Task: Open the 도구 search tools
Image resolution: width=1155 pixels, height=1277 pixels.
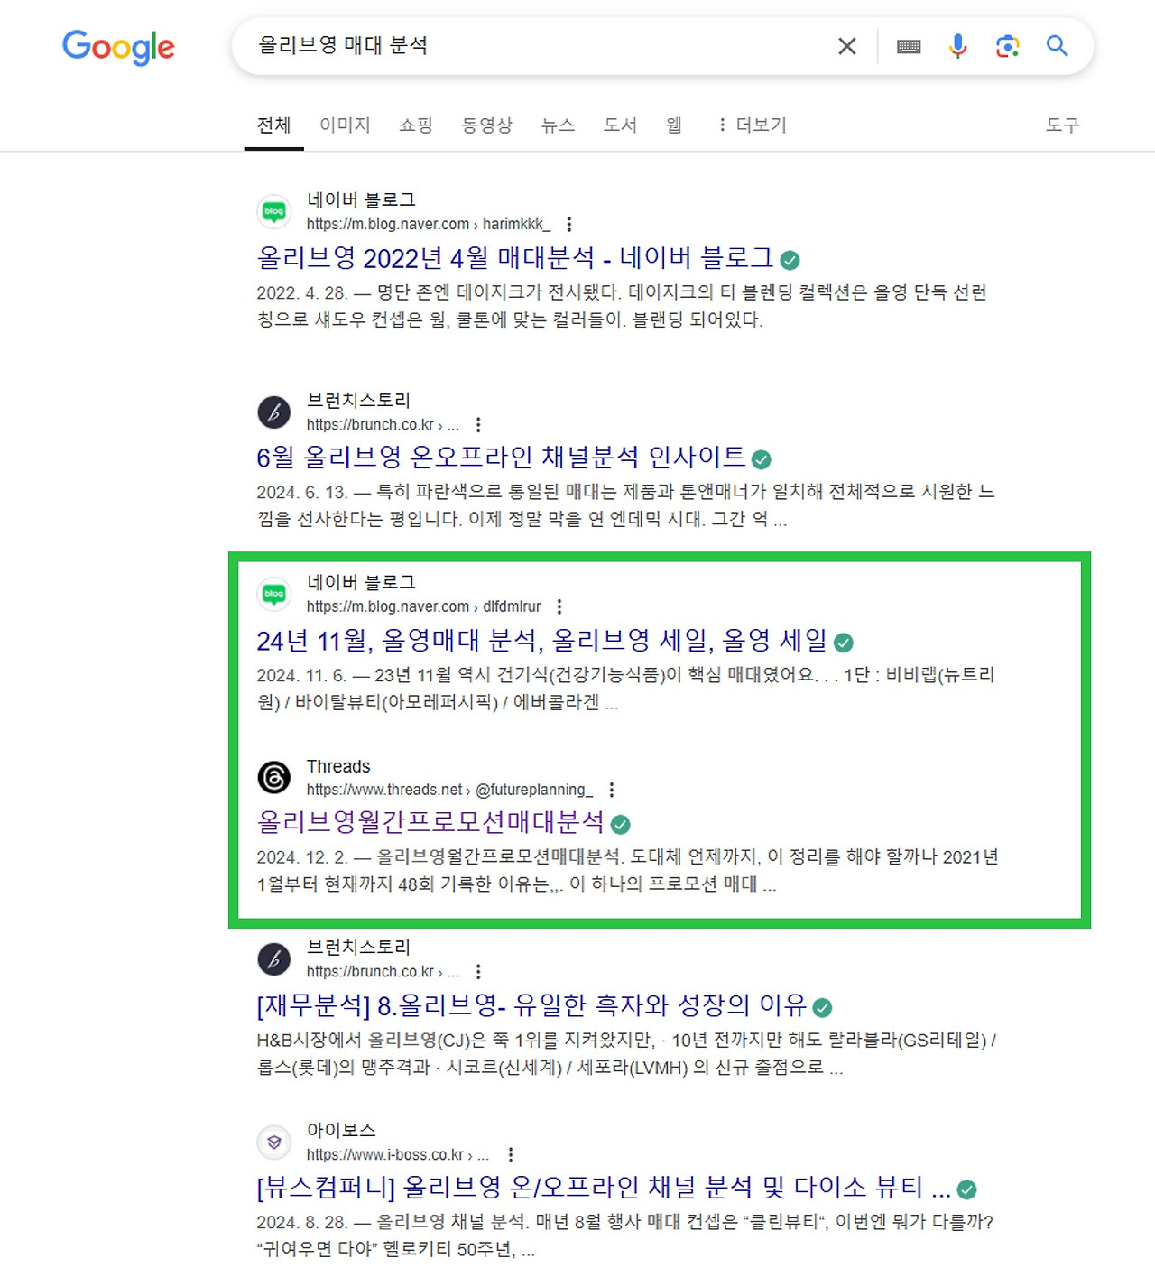Action: [1062, 125]
